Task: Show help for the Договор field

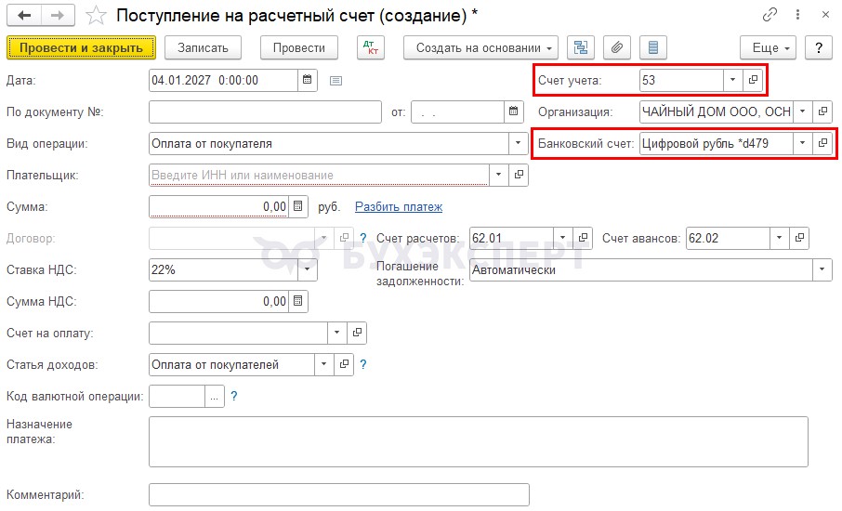Action: (363, 239)
